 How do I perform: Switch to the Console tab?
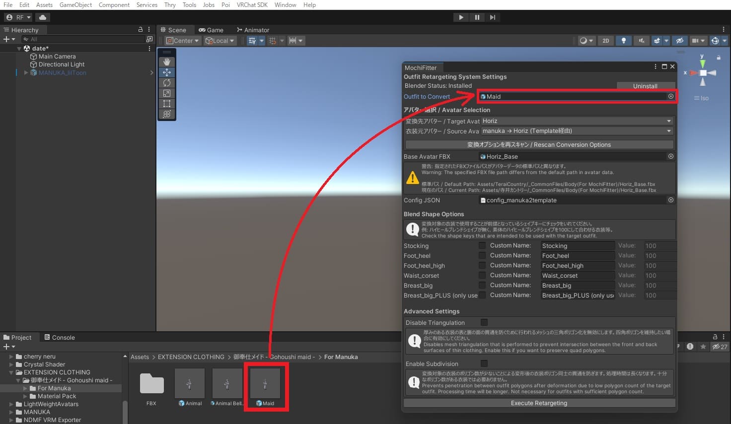coord(60,337)
